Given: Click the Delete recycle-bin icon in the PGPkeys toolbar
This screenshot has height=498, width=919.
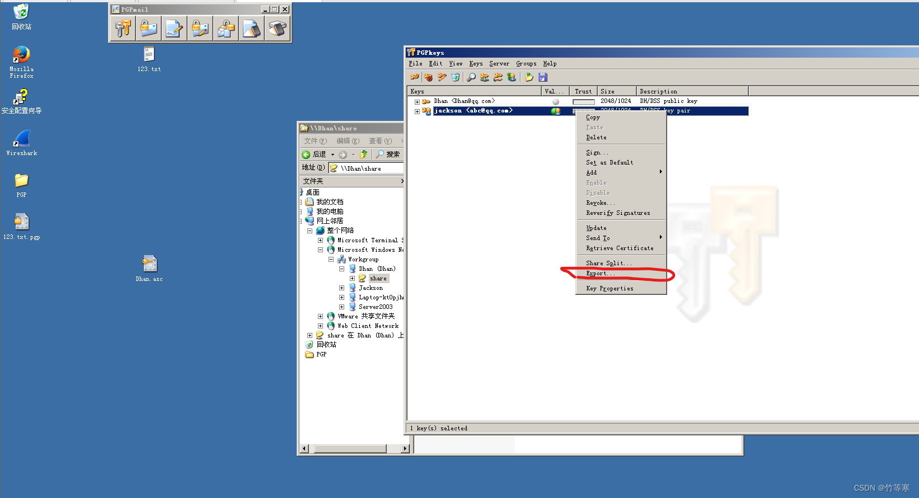Looking at the screenshot, I should (x=456, y=77).
